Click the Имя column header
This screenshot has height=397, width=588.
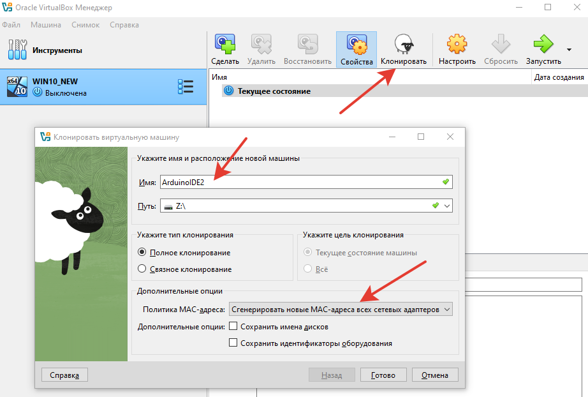pos(370,77)
